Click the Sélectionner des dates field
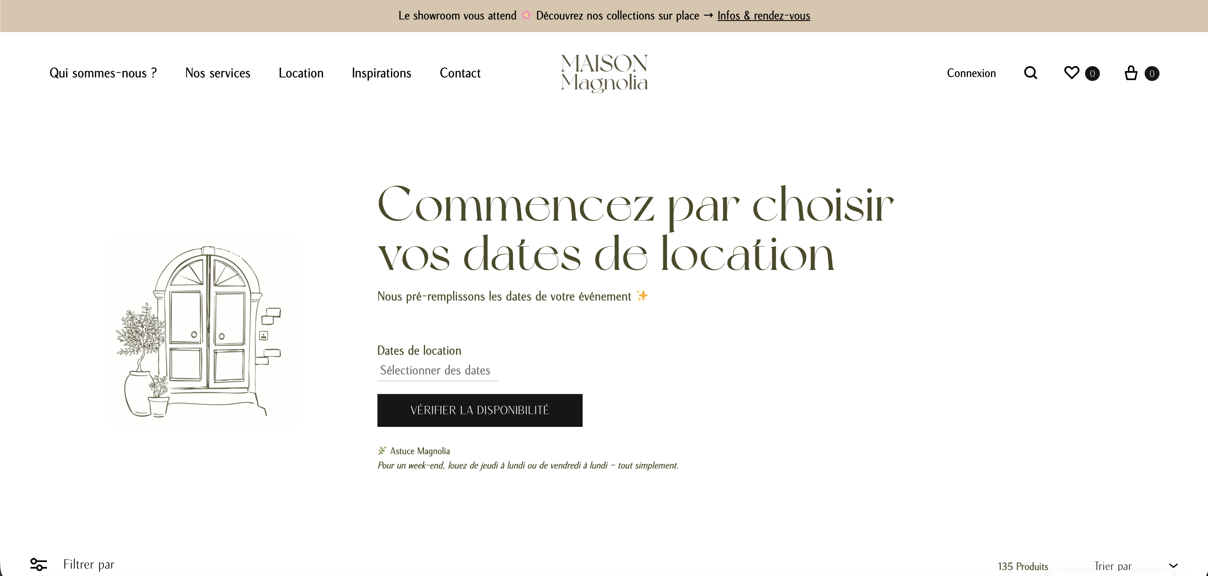Viewport: 1208px width, 576px height. [x=437, y=370]
